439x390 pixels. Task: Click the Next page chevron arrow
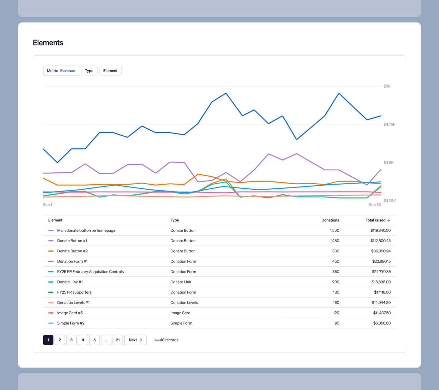[141, 340]
